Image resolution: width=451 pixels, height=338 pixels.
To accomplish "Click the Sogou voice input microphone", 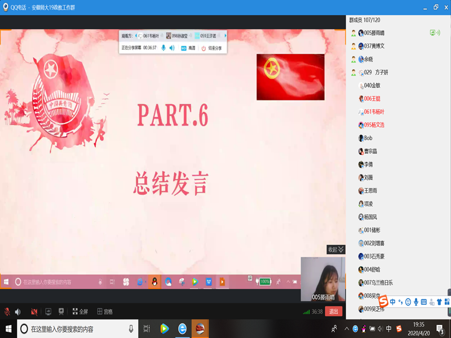I will [416, 302].
